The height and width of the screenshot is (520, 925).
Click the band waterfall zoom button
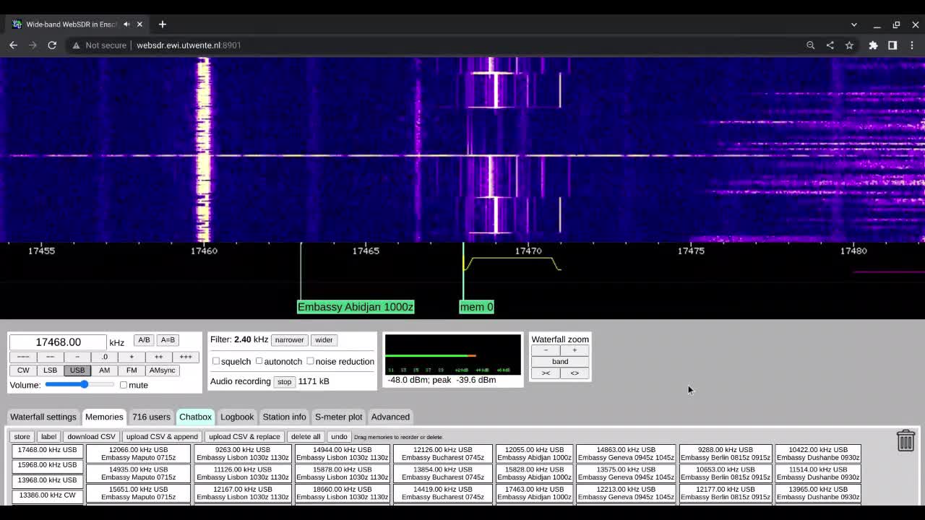click(560, 362)
